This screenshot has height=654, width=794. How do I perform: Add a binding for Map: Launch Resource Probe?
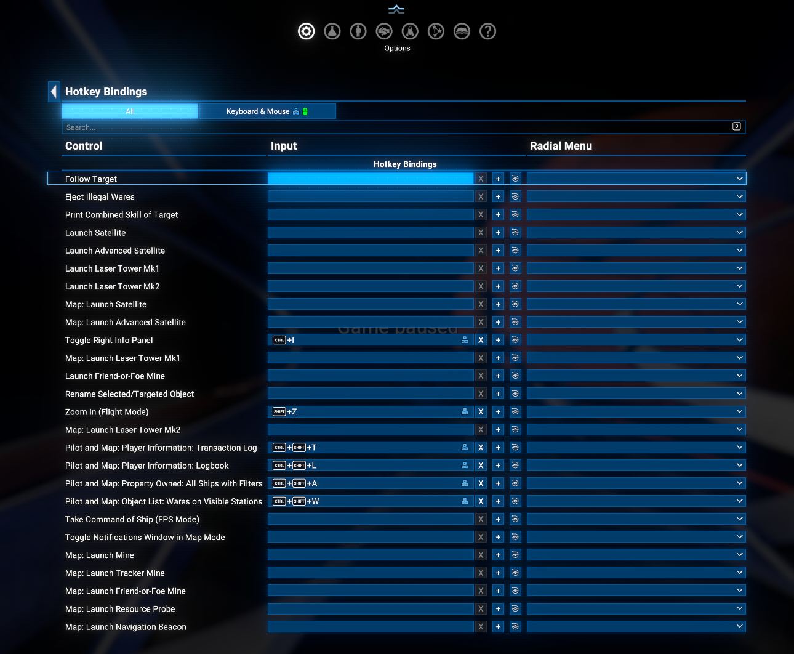click(498, 608)
